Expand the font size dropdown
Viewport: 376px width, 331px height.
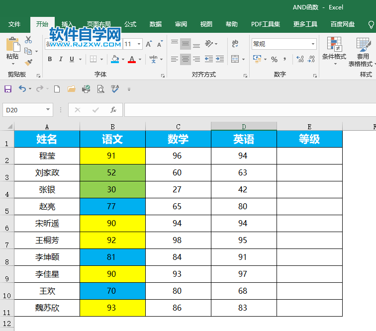pos(139,44)
